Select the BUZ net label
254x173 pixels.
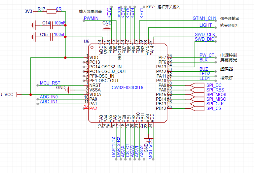click(x=203, y=69)
